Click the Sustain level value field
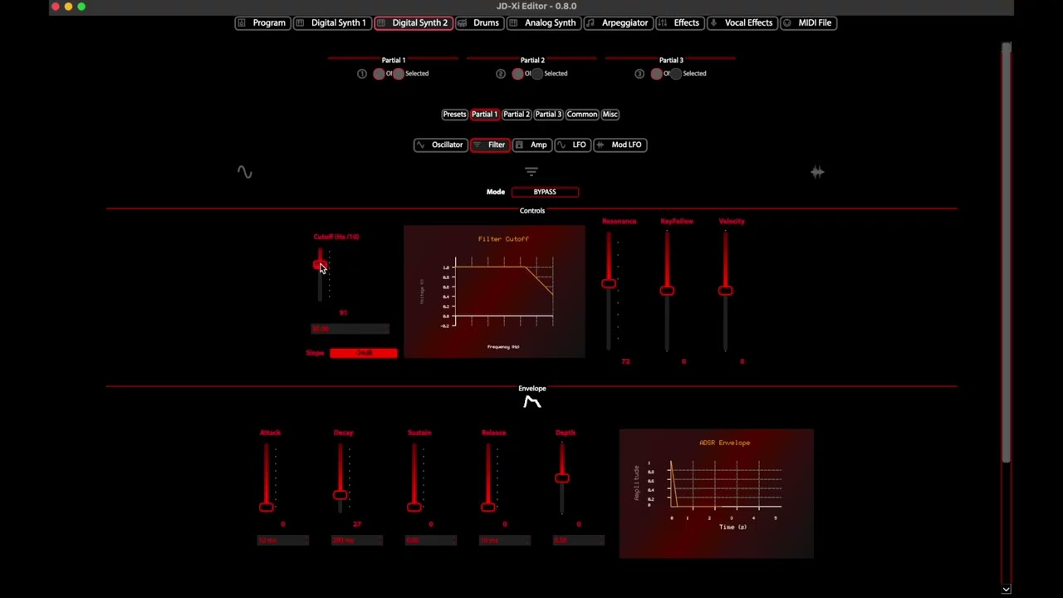1063x598 pixels. click(x=430, y=541)
